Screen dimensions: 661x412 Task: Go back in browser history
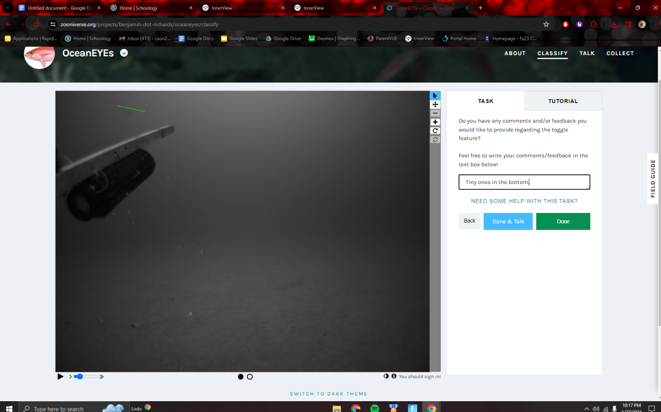pos(9,24)
